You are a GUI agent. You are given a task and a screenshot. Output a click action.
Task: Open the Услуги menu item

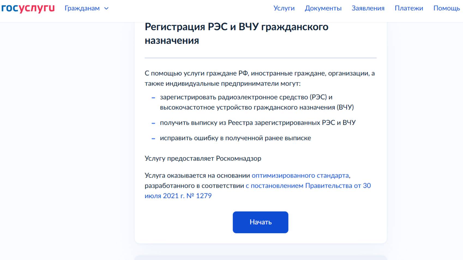click(x=284, y=8)
